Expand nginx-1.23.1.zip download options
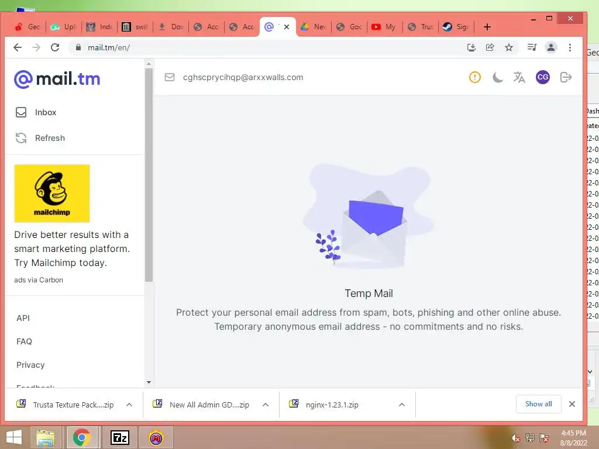This screenshot has height=449, width=599. pyautogui.click(x=401, y=405)
